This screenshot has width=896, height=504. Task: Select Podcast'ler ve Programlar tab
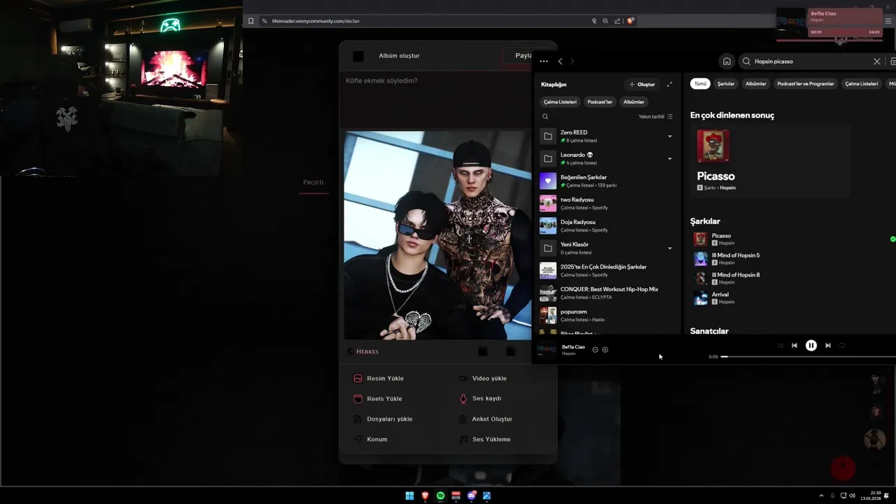[x=806, y=83]
